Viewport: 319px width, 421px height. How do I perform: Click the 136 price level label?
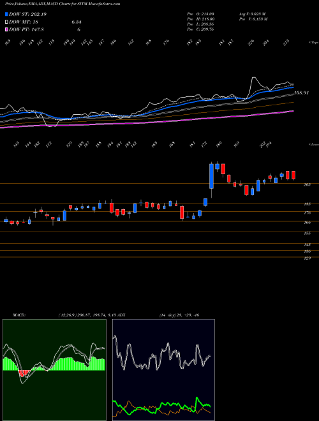pyautogui.click(x=307, y=251)
